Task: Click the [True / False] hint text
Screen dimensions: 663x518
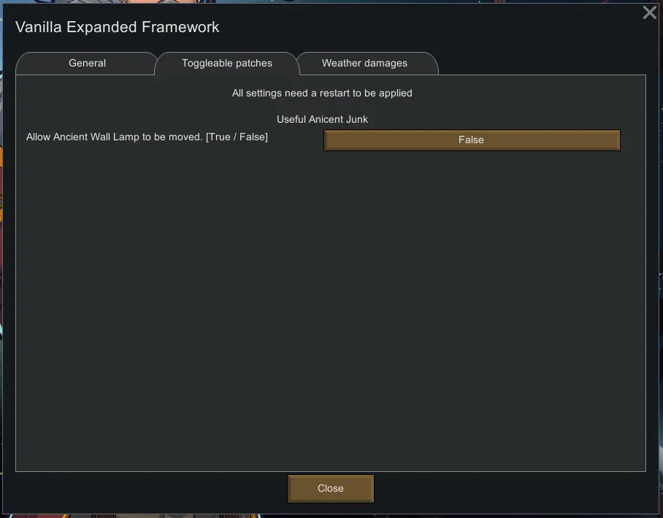Action: (237, 137)
